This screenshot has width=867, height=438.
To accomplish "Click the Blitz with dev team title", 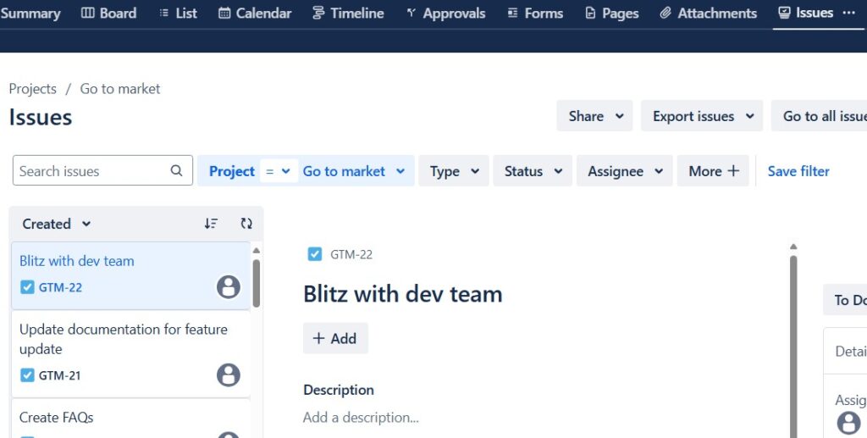I will pyautogui.click(x=402, y=294).
